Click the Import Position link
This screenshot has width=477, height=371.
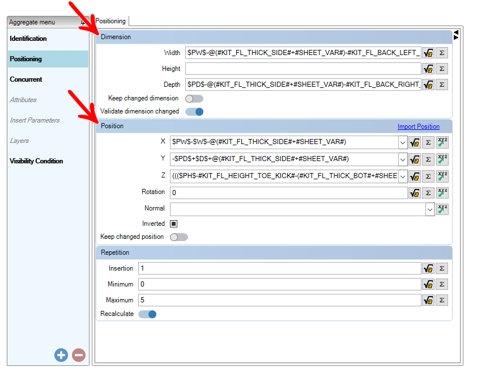pyautogui.click(x=418, y=127)
